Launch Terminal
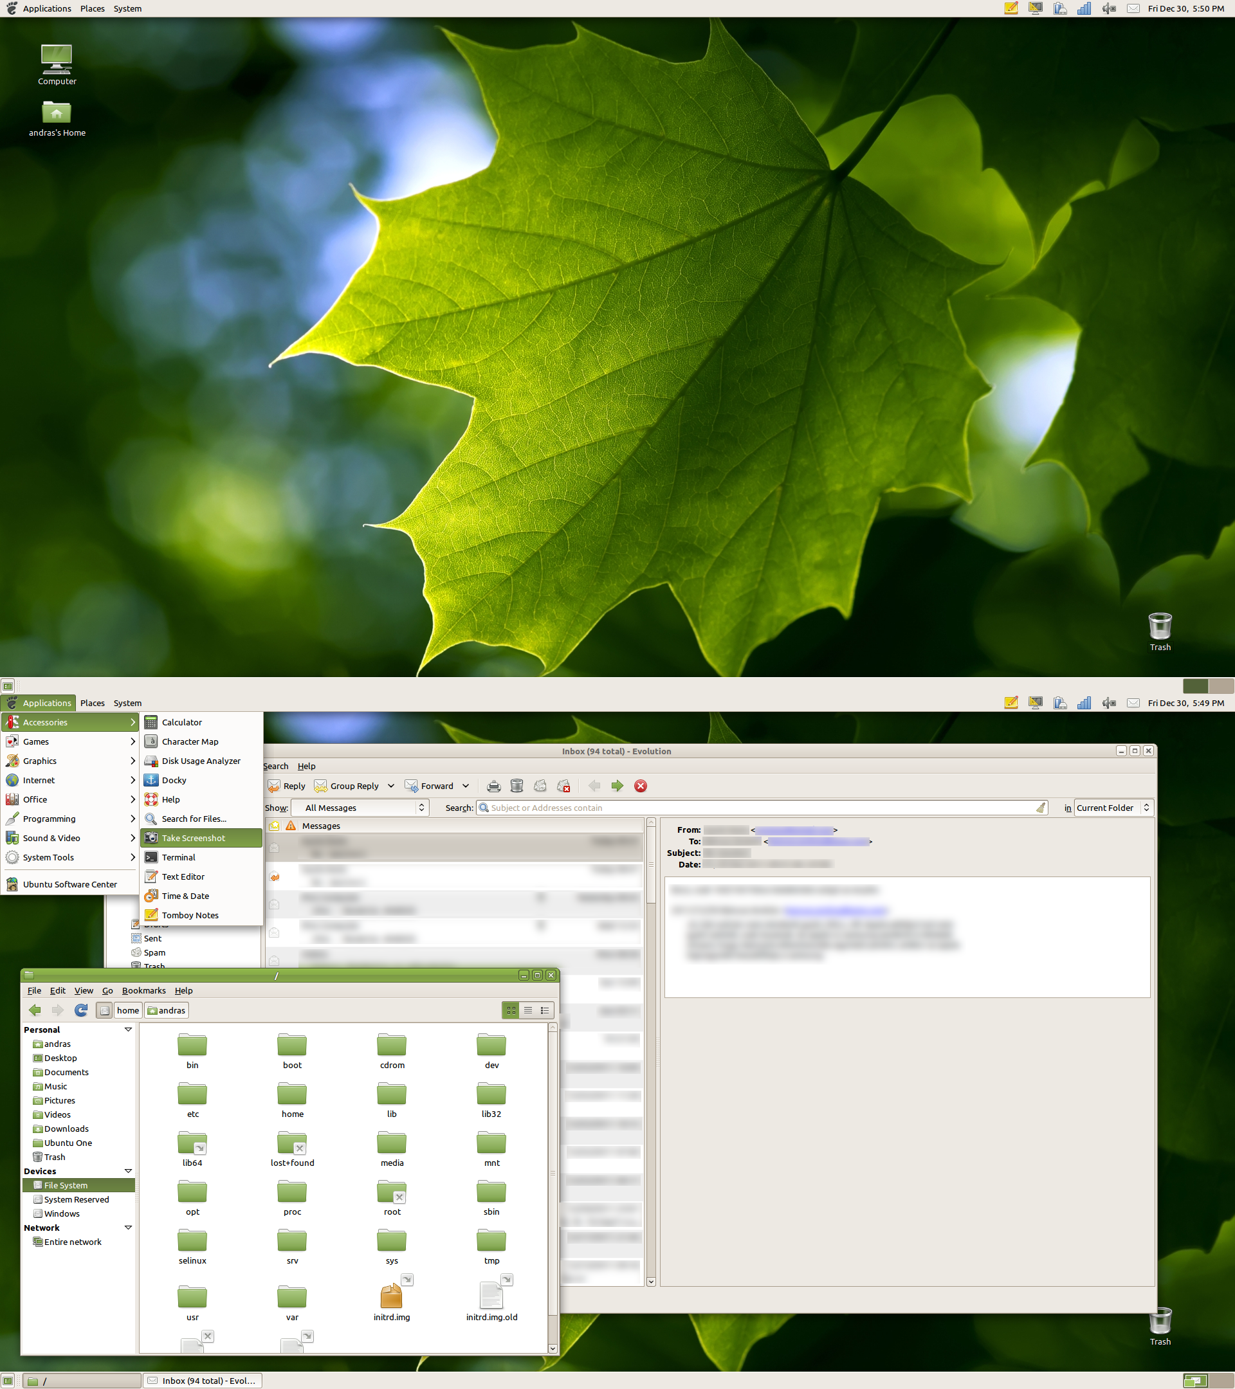Screen dimensions: 1235x1389 coord(201,858)
